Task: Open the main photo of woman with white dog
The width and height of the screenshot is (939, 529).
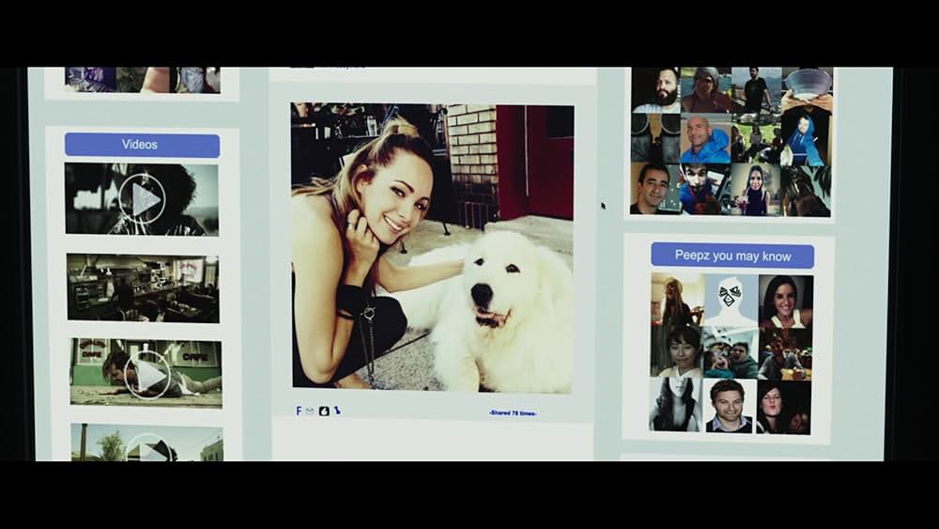Action: pos(432,247)
